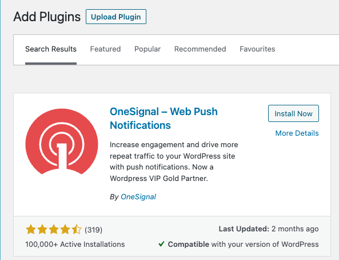Image resolution: width=339 pixels, height=260 pixels.
Task: Click the plugin description paragraph
Action: pyautogui.click(x=174, y=161)
